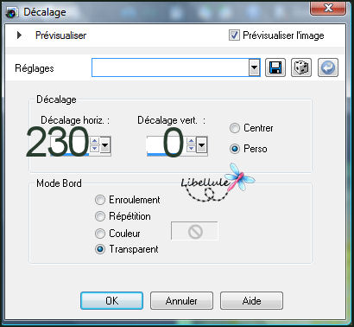354x327 pixels.
Task: Click the Décalage window title icon
Action: coord(11,12)
